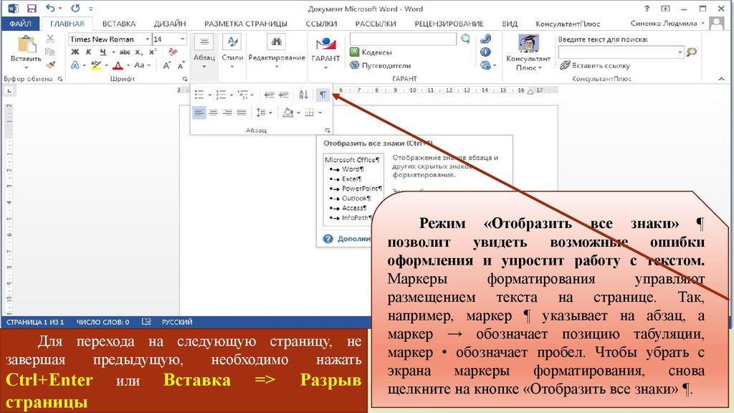Expand the Редактирование dropdown
734x413 pixels.
[x=277, y=52]
